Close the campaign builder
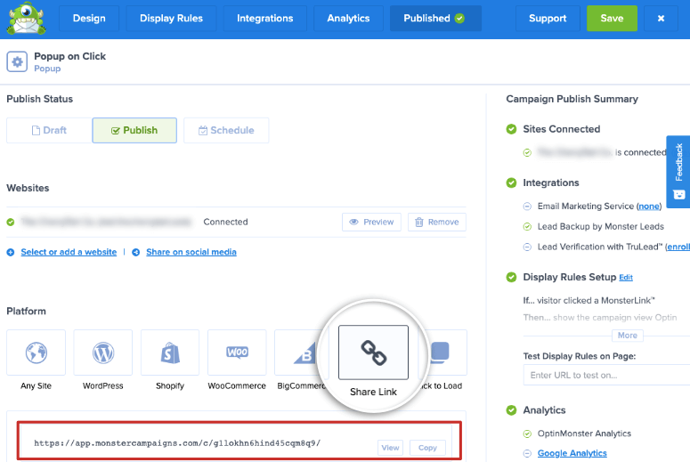The height and width of the screenshot is (462, 690). tap(661, 19)
